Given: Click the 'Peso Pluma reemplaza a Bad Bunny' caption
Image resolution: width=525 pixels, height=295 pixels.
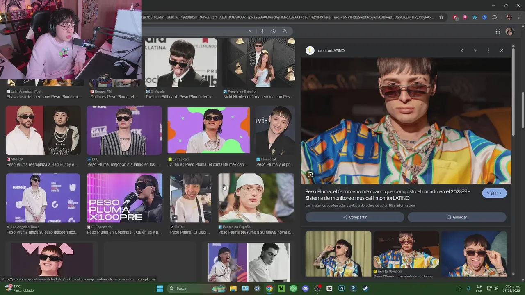Looking at the screenshot, I should coord(42,165).
